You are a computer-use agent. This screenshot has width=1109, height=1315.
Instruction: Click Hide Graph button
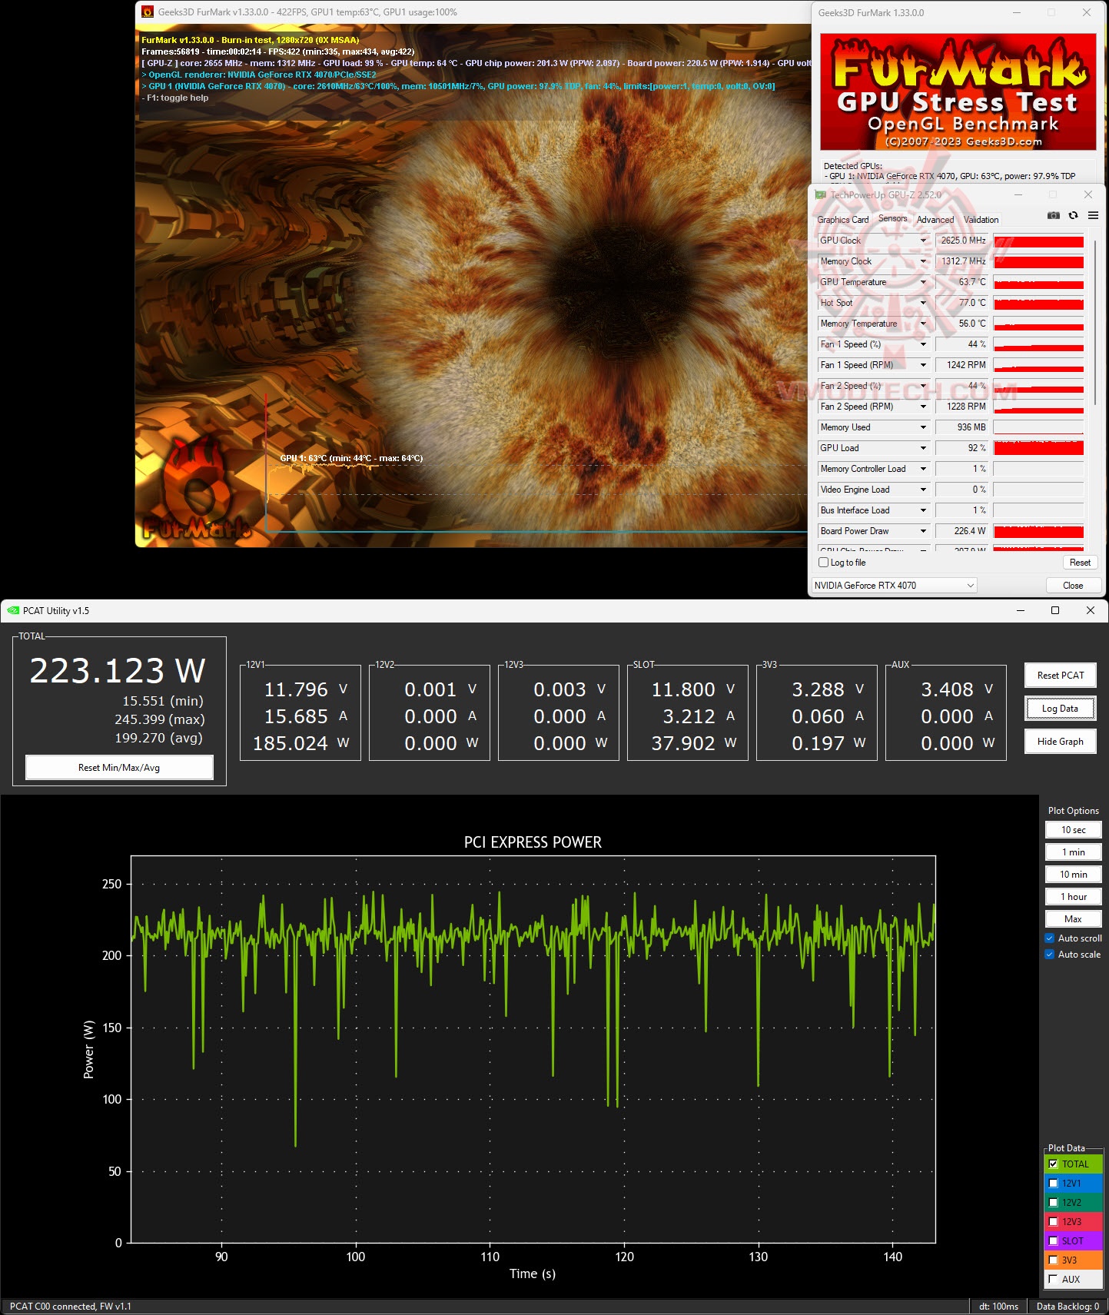pyautogui.click(x=1060, y=742)
